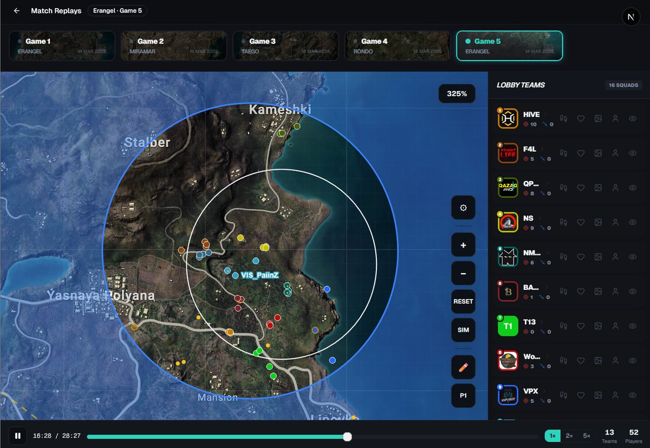Image resolution: width=650 pixels, height=448 pixels.
Task: Zoom in with the plus button
Action: pos(463,245)
